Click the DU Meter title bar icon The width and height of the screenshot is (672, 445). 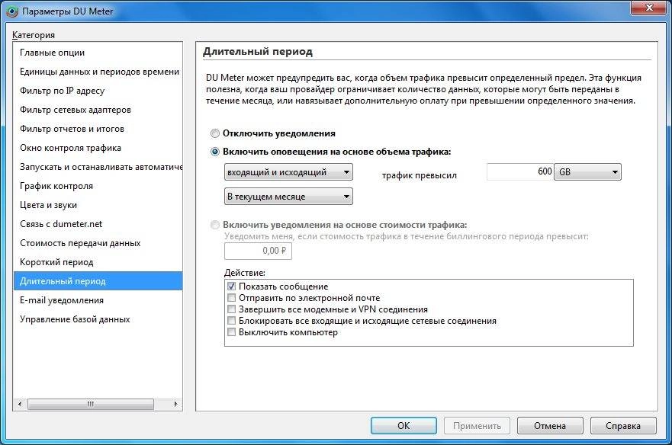[x=12, y=11]
